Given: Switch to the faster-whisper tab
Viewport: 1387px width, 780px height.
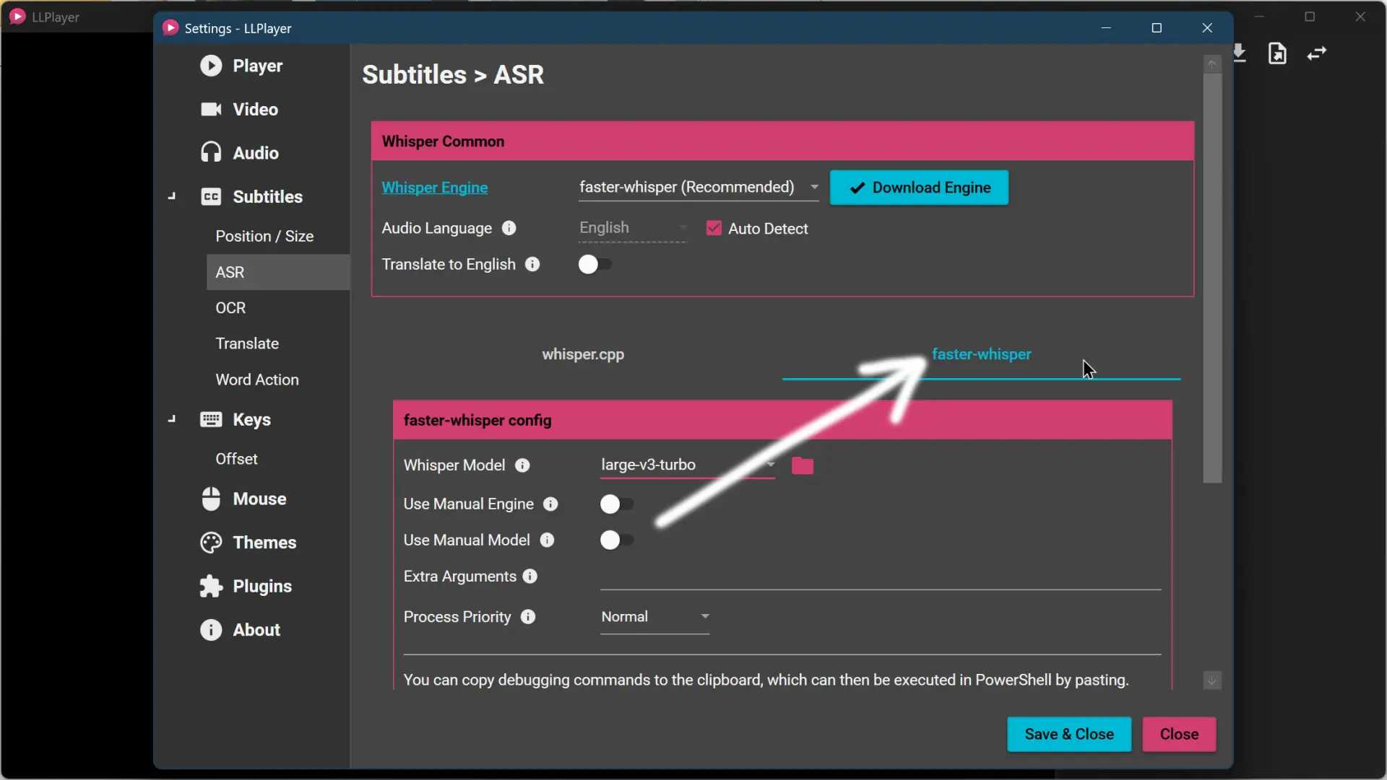Looking at the screenshot, I should [981, 354].
